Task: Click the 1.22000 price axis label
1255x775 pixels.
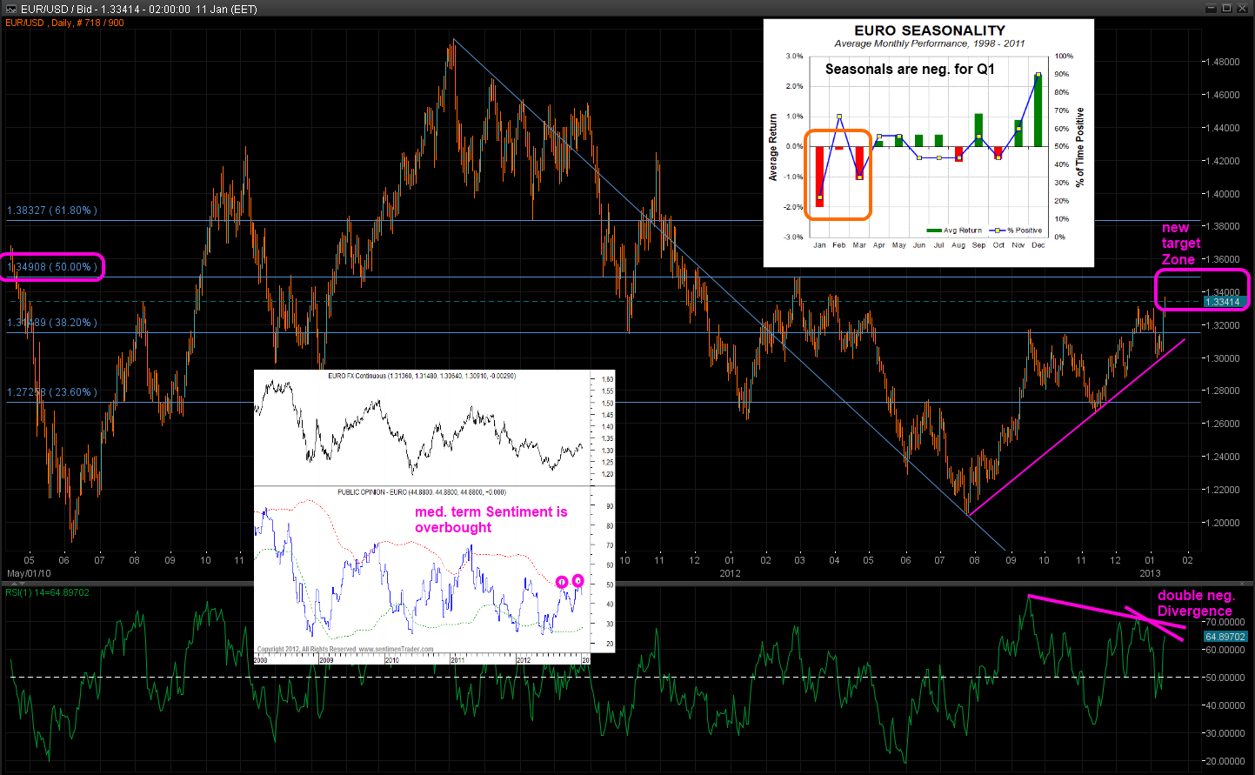Action: point(1222,491)
